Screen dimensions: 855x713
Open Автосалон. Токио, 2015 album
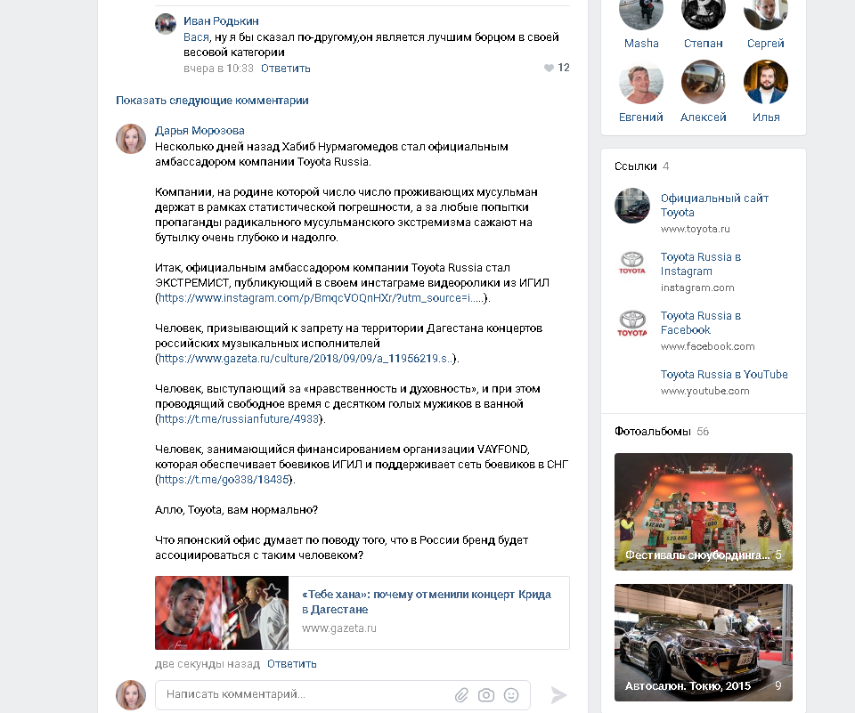(704, 643)
